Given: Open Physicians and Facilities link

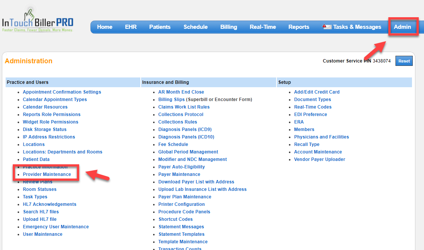Looking at the screenshot, I should point(321,137).
